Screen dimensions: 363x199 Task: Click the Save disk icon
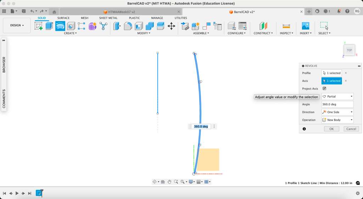[x=23, y=11]
